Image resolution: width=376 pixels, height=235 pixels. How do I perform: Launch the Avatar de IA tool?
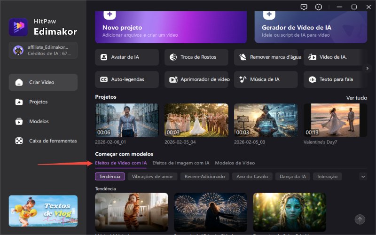(127, 57)
